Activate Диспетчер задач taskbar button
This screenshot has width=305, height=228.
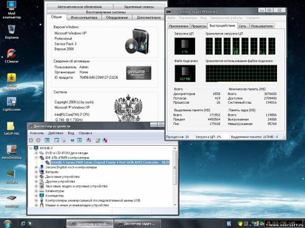[137, 223]
